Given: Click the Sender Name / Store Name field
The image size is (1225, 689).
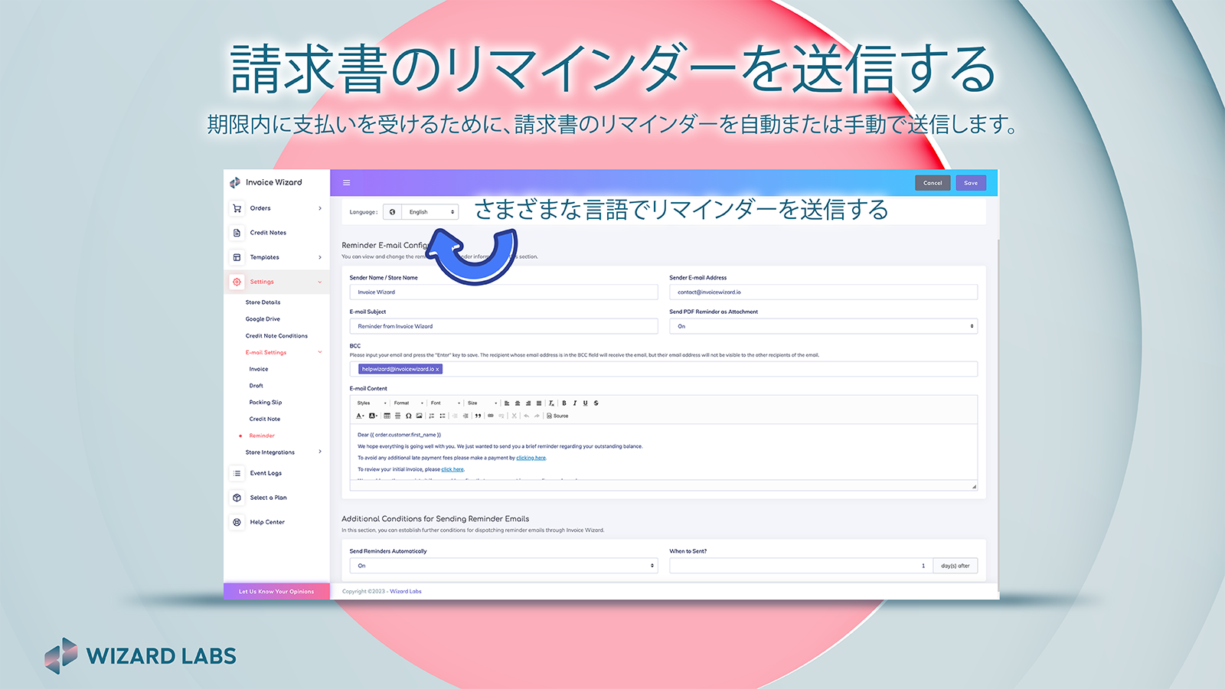Looking at the screenshot, I should point(504,292).
